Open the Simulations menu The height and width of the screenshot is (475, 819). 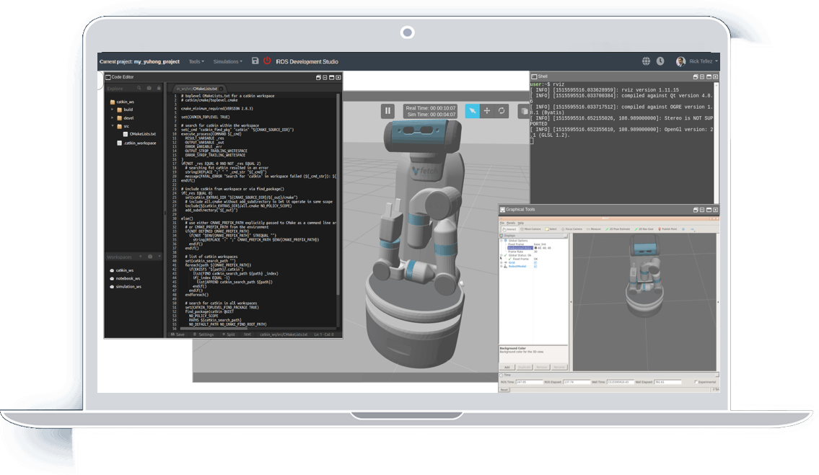tap(228, 61)
